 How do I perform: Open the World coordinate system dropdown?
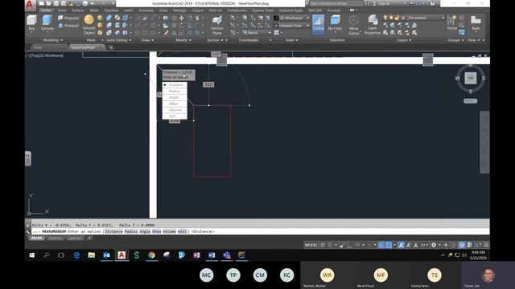tap(257, 33)
